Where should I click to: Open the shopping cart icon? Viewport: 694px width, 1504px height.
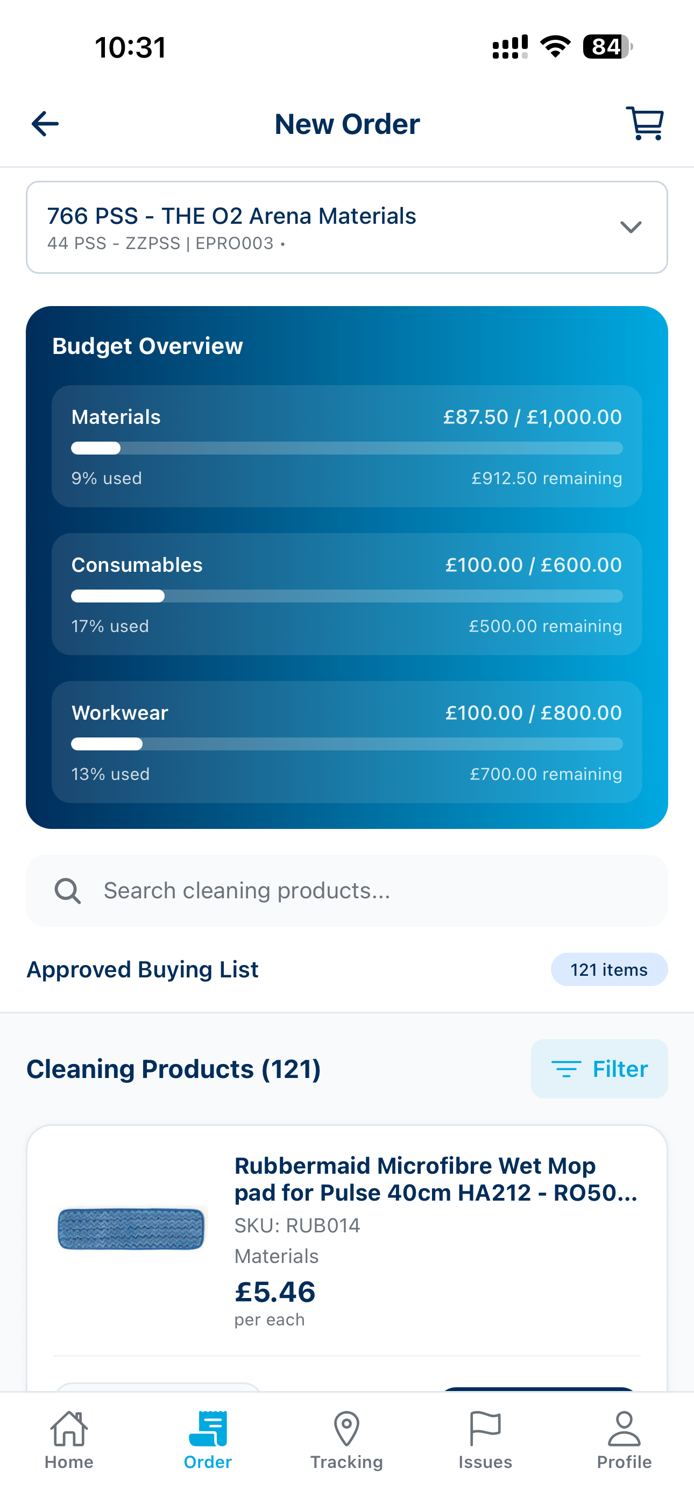coord(645,123)
